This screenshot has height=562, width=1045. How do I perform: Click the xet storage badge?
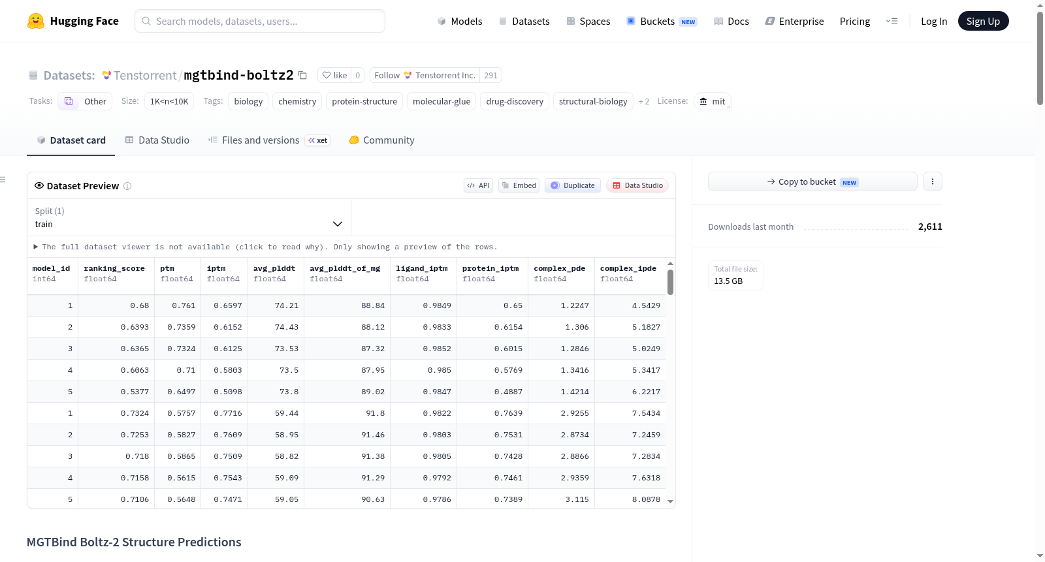click(x=318, y=140)
